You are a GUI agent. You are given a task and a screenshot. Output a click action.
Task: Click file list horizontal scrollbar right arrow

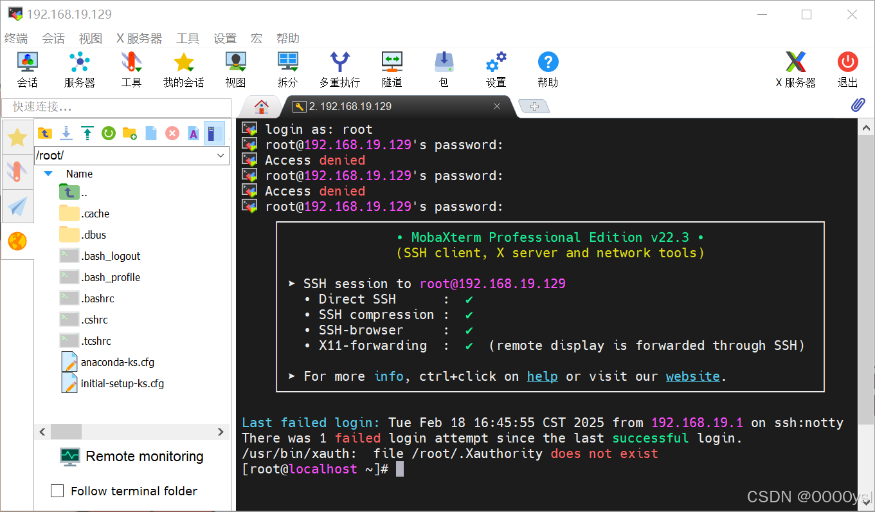coord(221,432)
